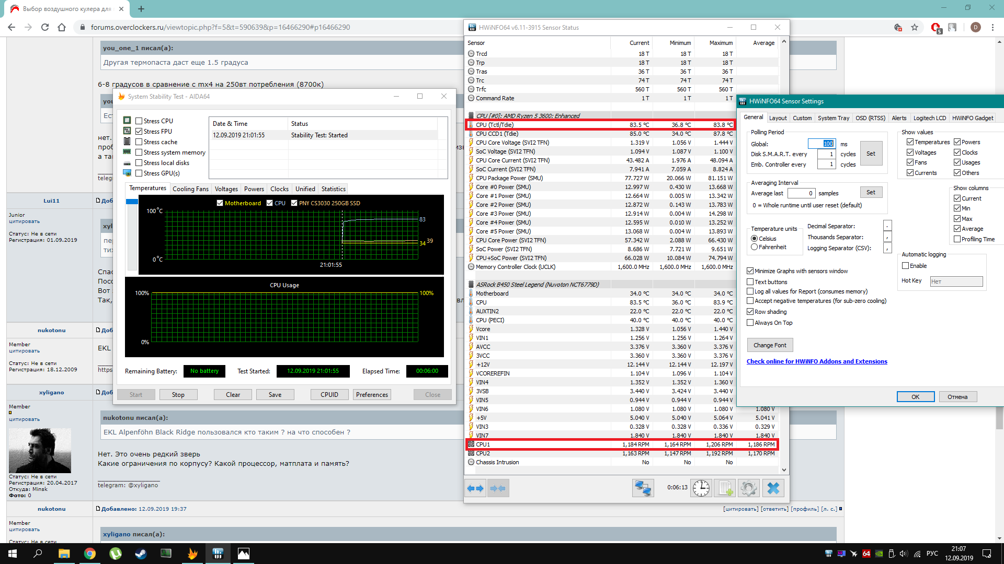Viewport: 1004px width, 564px height.
Task: Enable the Stress CPU checkbox
Action: pos(139,121)
